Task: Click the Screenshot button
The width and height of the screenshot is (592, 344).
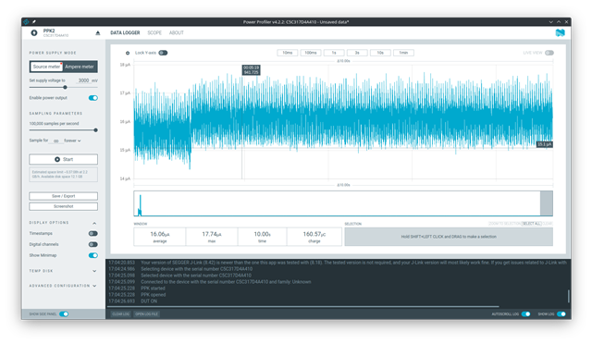Action: click(64, 206)
